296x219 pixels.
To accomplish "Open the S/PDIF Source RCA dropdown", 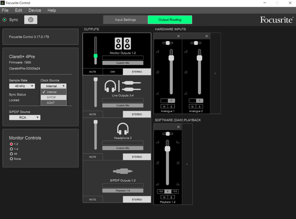I will pos(25,118).
